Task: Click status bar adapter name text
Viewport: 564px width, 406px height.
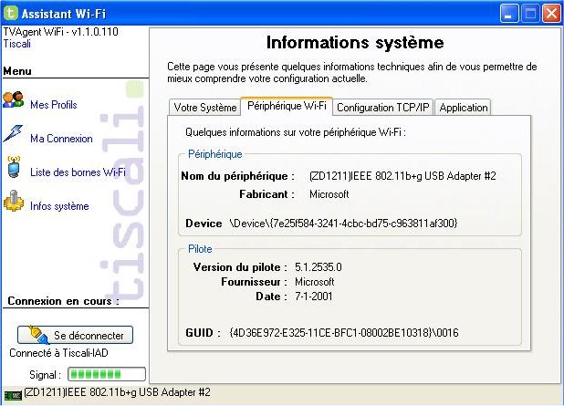Action: (x=117, y=392)
